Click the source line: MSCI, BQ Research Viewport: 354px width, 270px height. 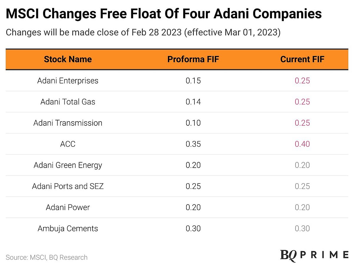[47, 257]
